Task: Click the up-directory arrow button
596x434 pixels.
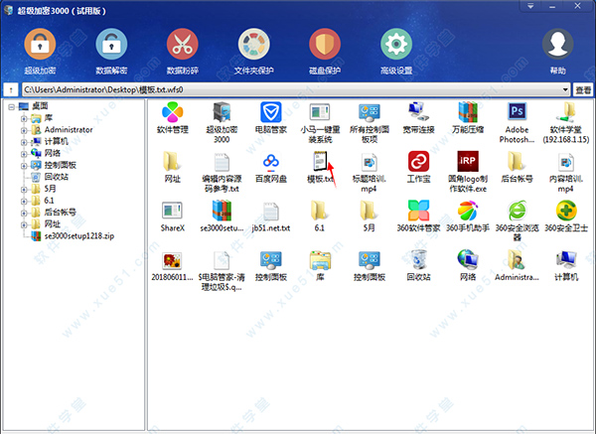Action: (11, 89)
